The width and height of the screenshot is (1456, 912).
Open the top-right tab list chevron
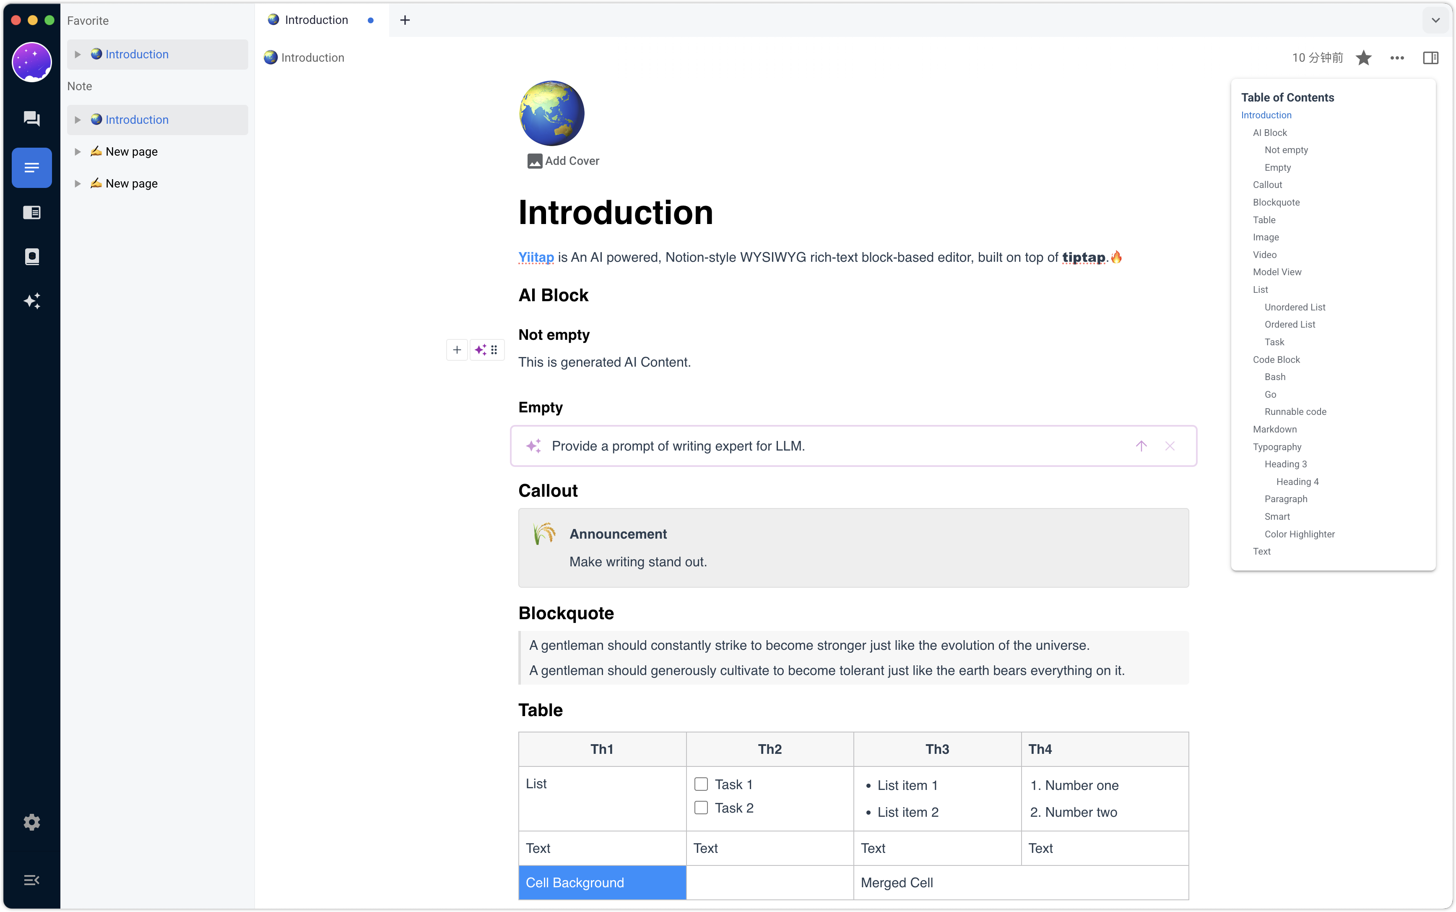[1435, 20]
